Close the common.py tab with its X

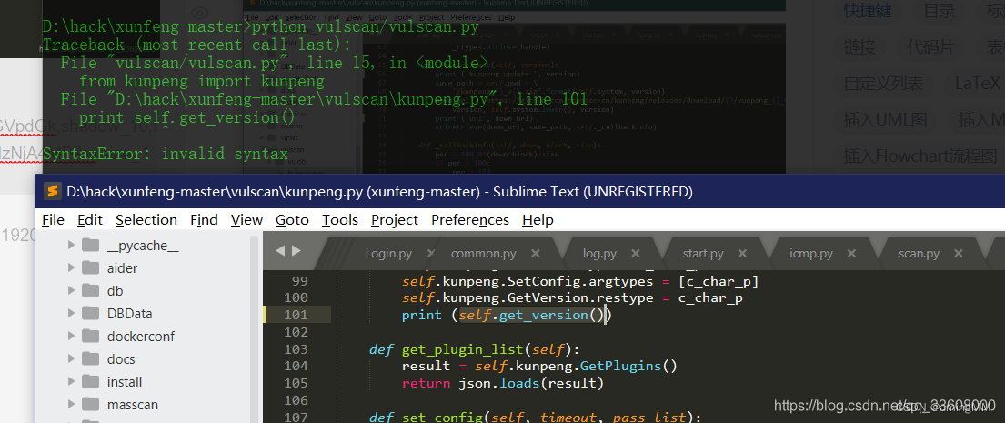pyautogui.click(x=536, y=253)
